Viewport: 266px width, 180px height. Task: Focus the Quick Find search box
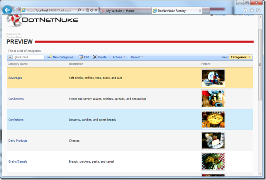(x=28, y=57)
